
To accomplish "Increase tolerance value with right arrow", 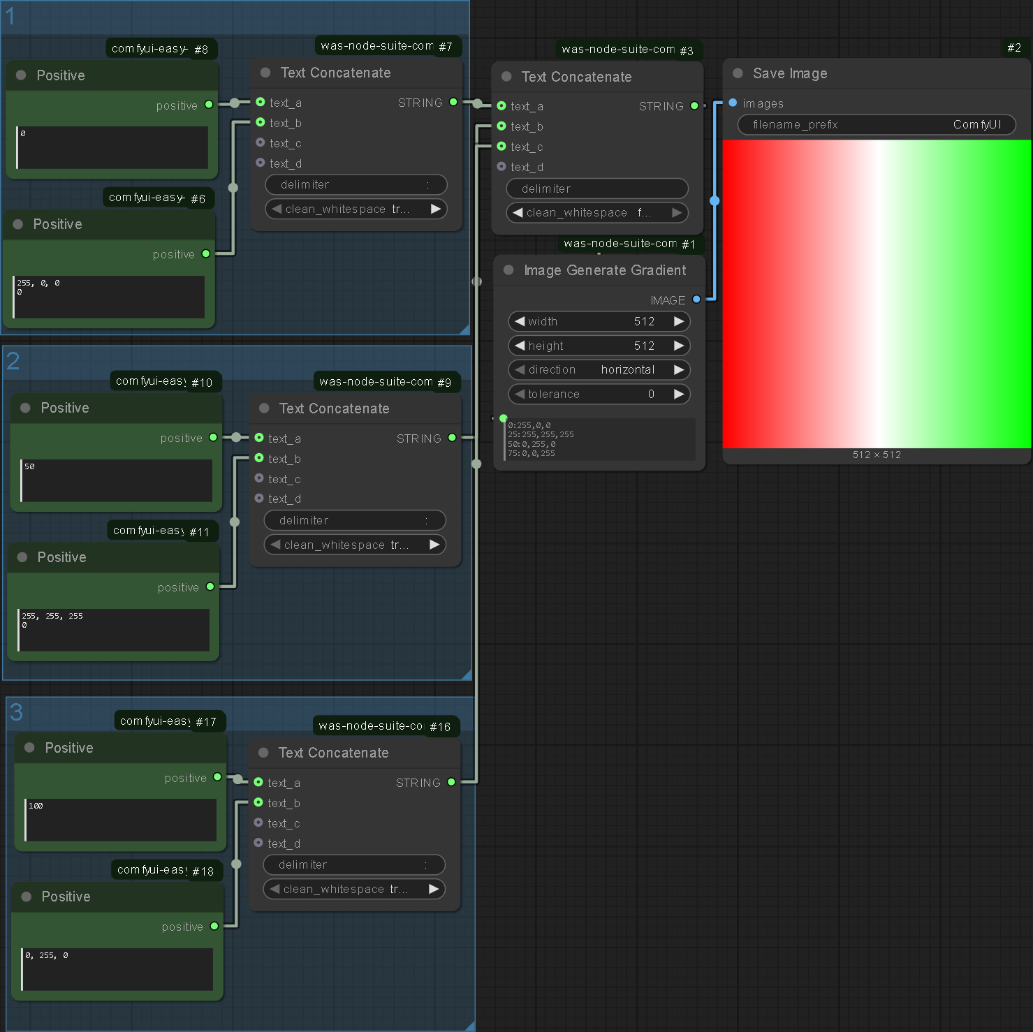I will click(678, 394).
